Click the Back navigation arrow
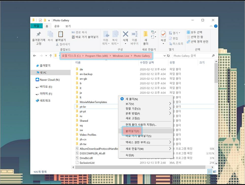 35,56
